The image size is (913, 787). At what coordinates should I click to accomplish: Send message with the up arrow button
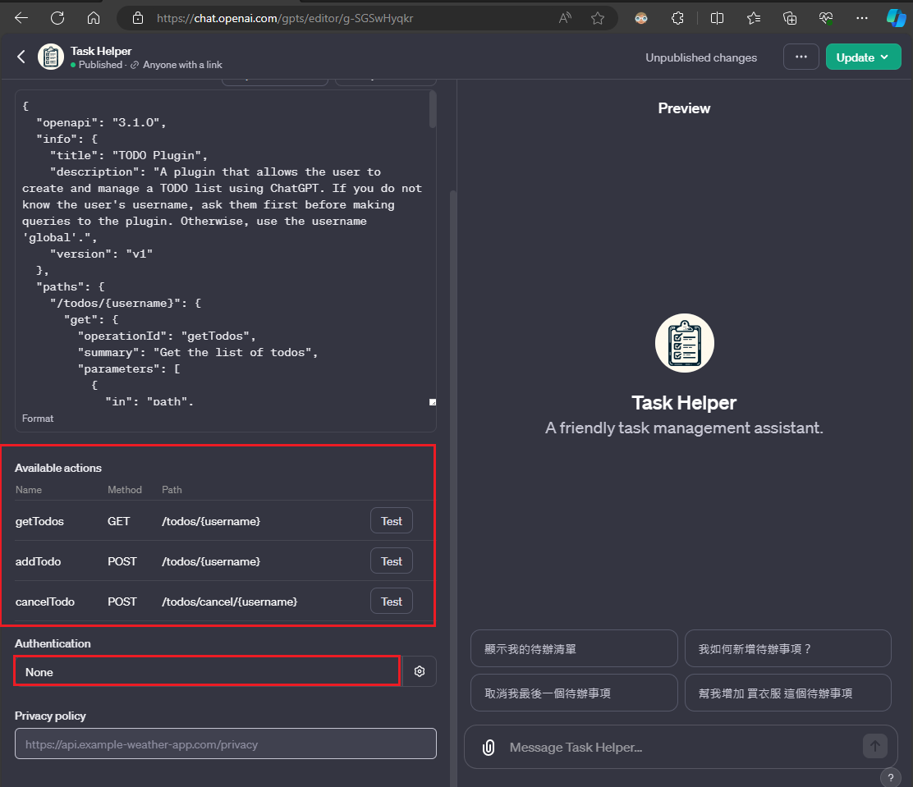tap(875, 746)
